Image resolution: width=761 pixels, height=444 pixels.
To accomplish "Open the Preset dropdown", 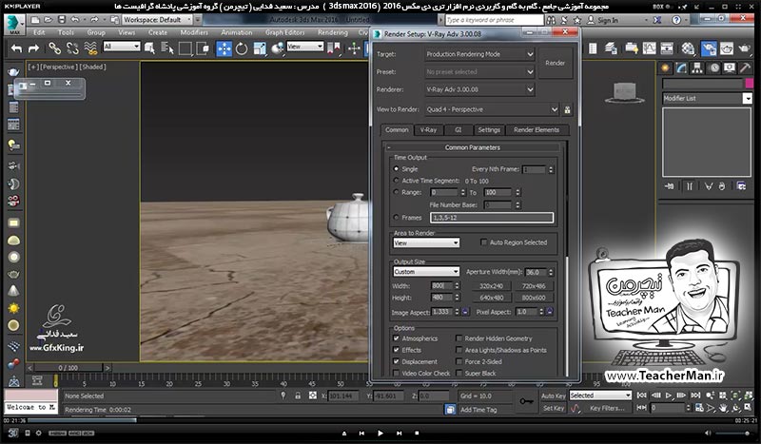I will coord(479,72).
